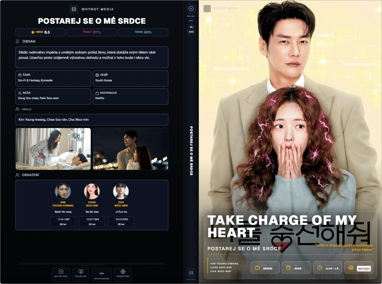Click the TV icon in SERIÁL badge

[257, 267]
